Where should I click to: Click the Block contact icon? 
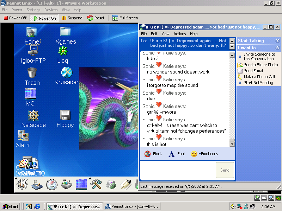click(x=148, y=154)
